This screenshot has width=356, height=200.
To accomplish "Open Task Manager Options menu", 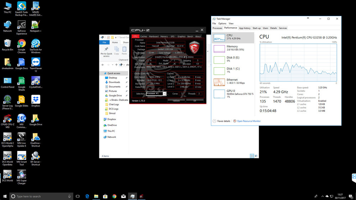I will [222, 23].
